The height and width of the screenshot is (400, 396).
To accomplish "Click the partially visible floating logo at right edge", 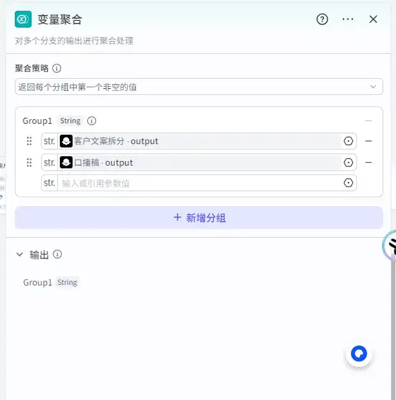I will [389, 245].
